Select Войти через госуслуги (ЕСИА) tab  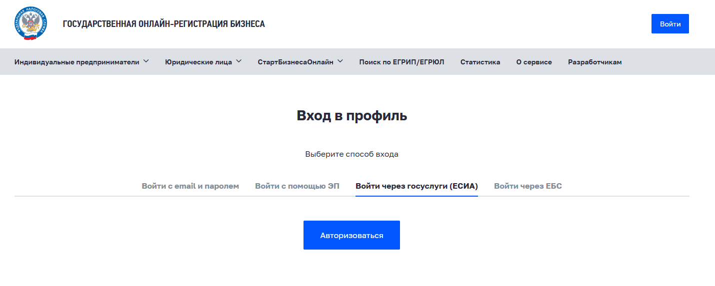(x=416, y=186)
